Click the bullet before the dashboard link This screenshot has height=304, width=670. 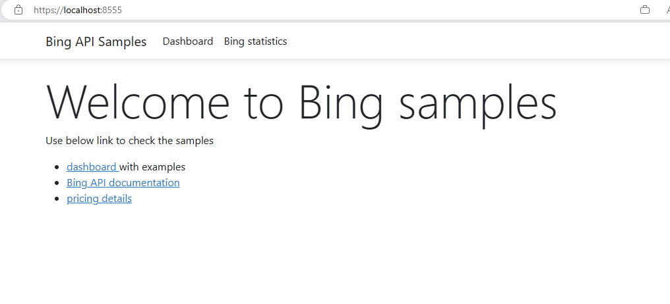(x=57, y=167)
